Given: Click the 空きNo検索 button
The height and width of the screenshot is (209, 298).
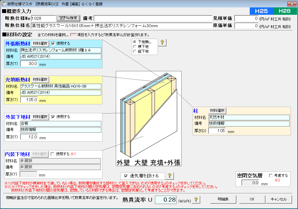Looking at the screenshot, I should 68,18.
